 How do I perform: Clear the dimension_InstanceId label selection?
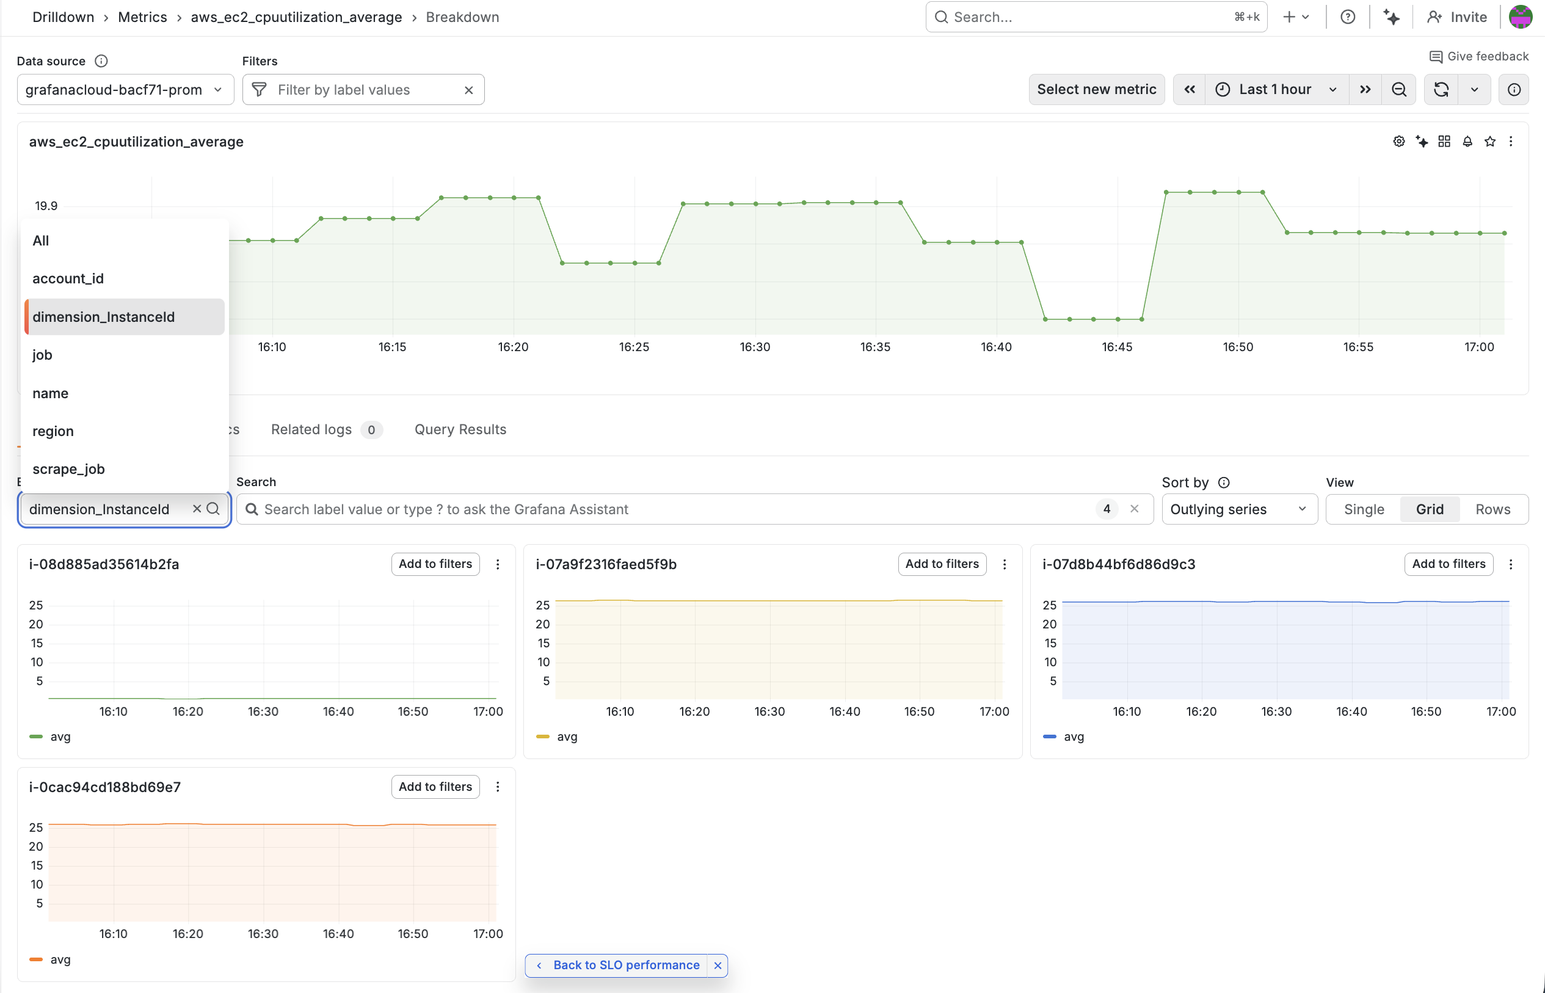tap(197, 509)
